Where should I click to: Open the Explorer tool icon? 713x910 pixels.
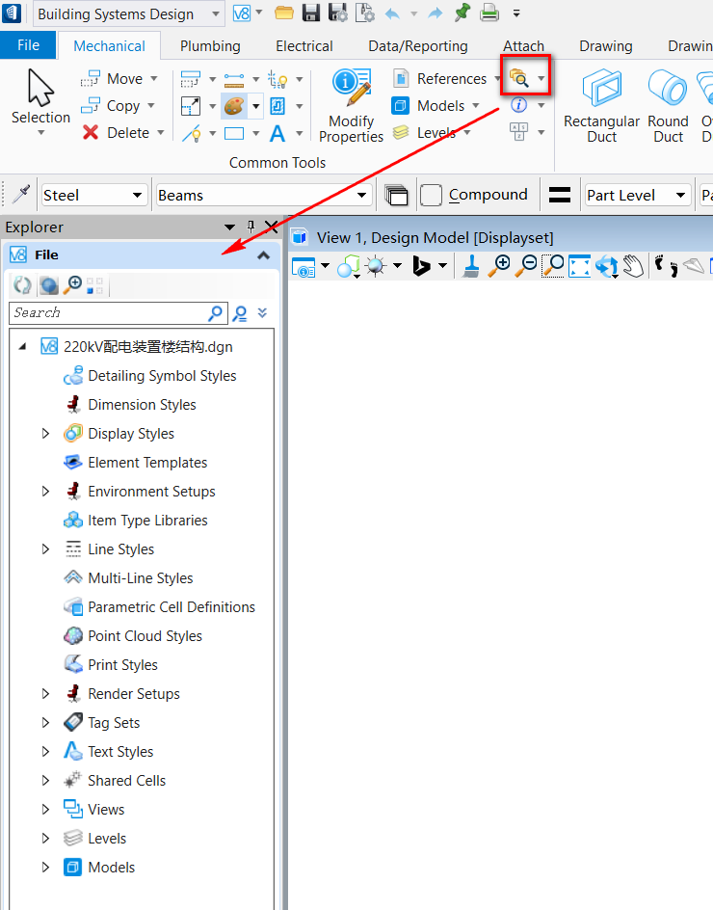[x=519, y=78]
